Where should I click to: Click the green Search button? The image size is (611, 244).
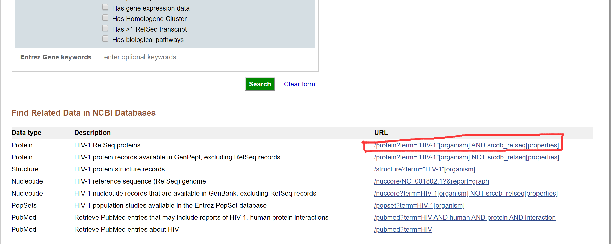[x=260, y=84]
